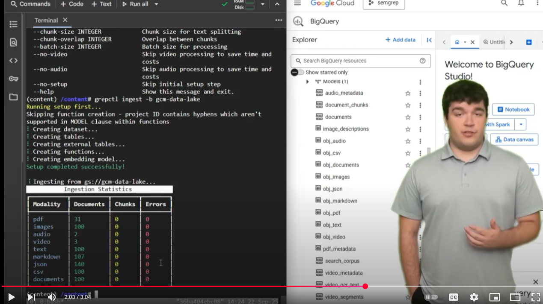Open the Colab secrets key icon
Screen dimensions: 543x304
tap(13, 79)
